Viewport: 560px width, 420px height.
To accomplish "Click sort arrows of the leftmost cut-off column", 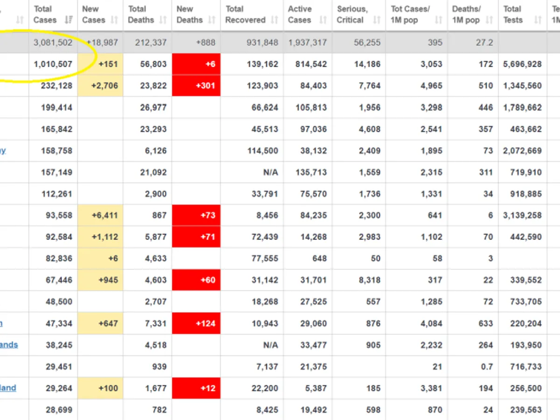I will [x=20, y=20].
